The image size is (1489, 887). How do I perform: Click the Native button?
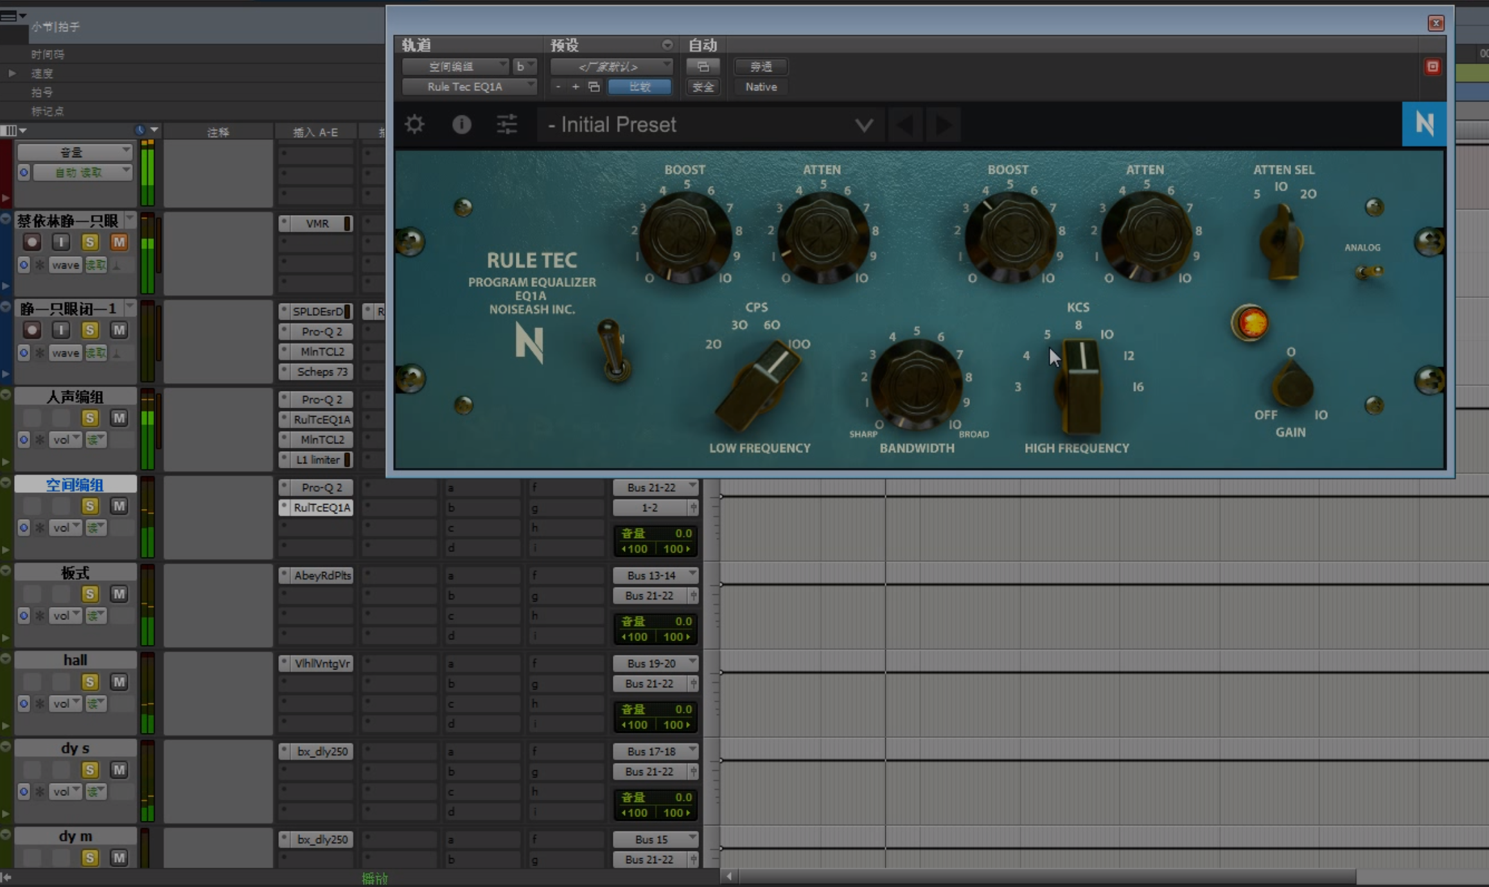click(x=760, y=87)
